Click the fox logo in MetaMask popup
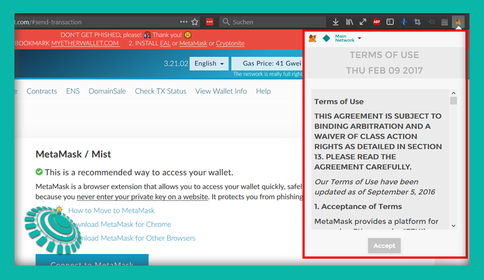Image resolution: width=484 pixels, height=280 pixels. [313, 38]
